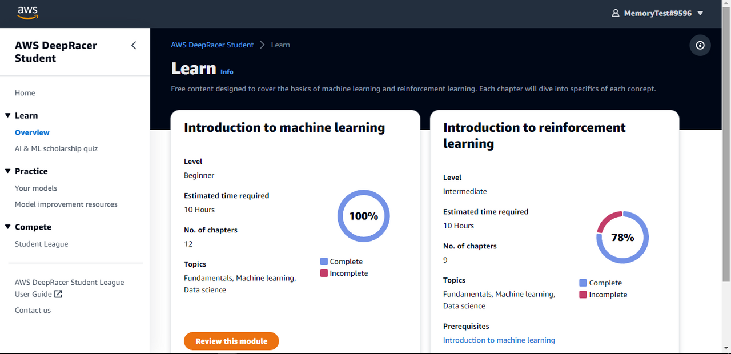The height and width of the screenshot is (354, 731).
Task: Open MemoryTest#9596 account dropdown
Action: click(700, 13)
